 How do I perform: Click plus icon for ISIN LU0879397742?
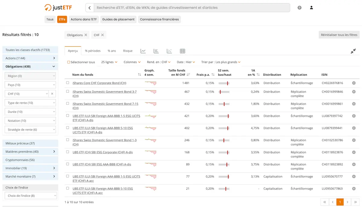tap(354, 116)
